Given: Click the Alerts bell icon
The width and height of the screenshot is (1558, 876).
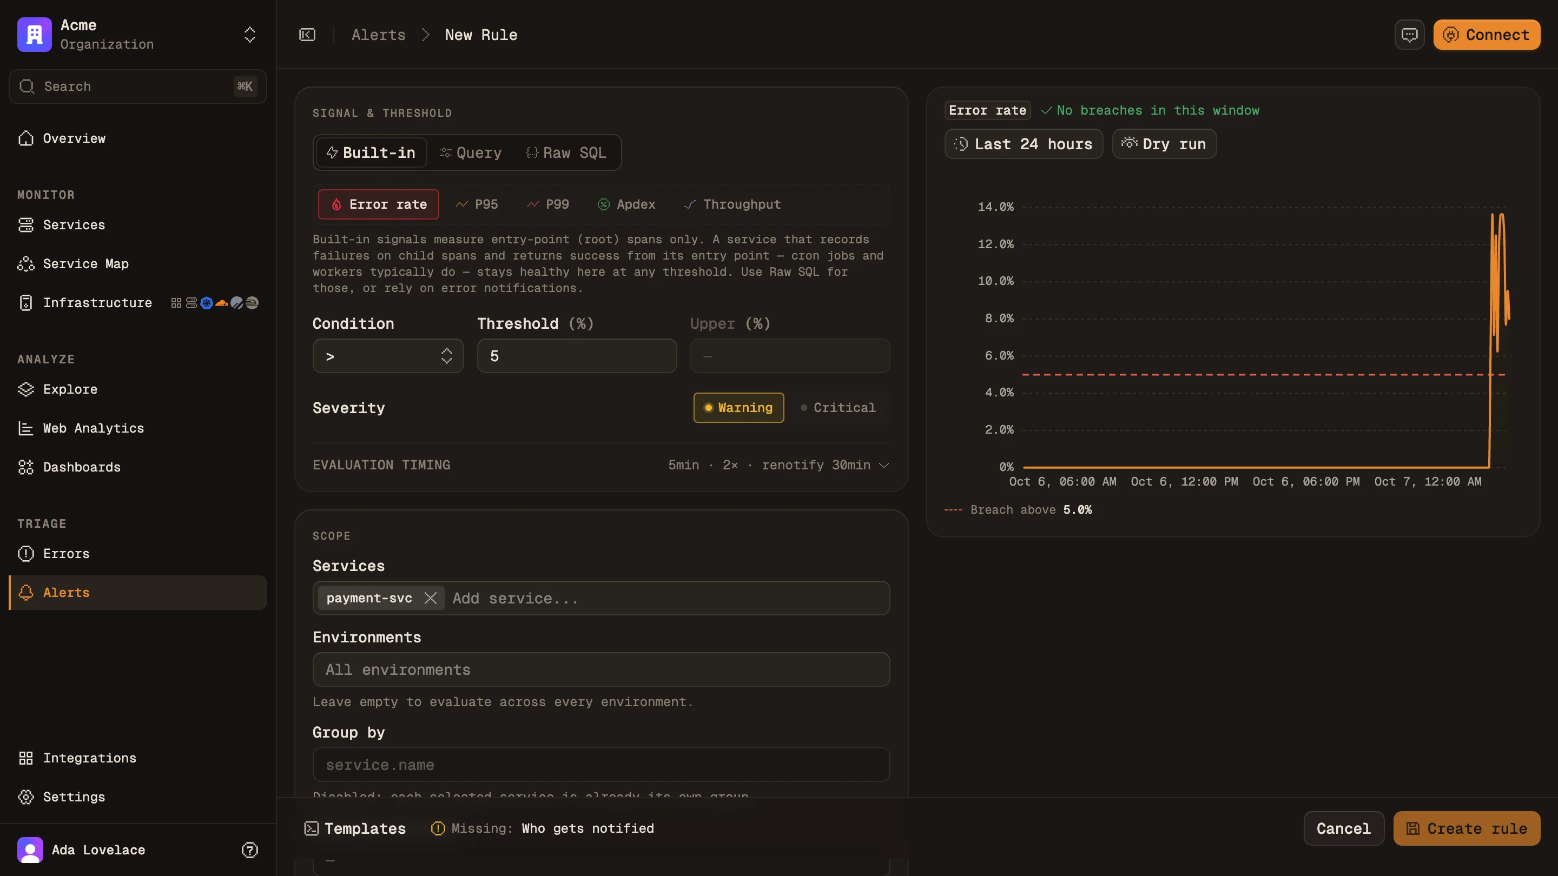Looking at the screenshot, I should 26,593.
